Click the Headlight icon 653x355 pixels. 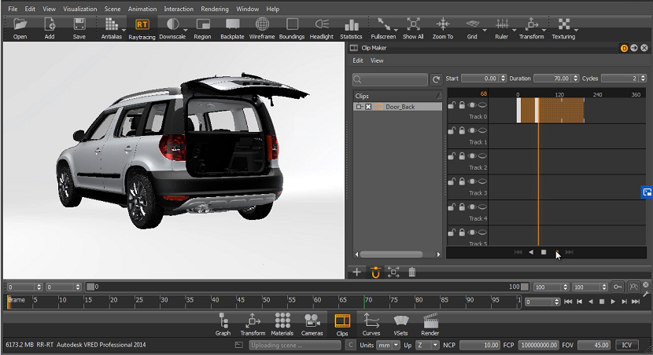[321, 27]
